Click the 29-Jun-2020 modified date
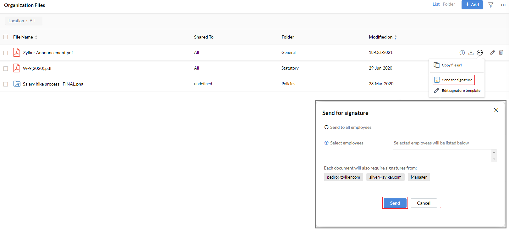 [380, 68]
